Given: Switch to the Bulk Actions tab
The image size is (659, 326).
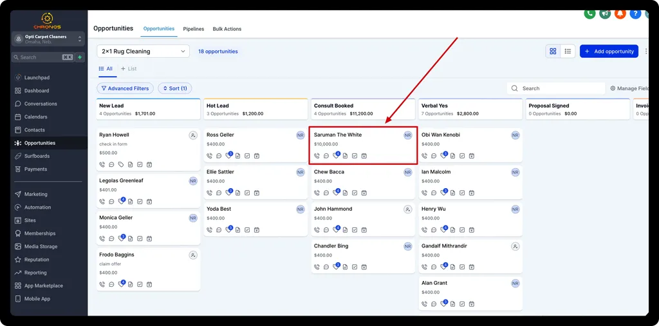Looking at the screenshot, I should 227,29.
